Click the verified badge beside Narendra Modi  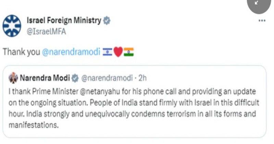pyautogui.click(x=75, y=78)
